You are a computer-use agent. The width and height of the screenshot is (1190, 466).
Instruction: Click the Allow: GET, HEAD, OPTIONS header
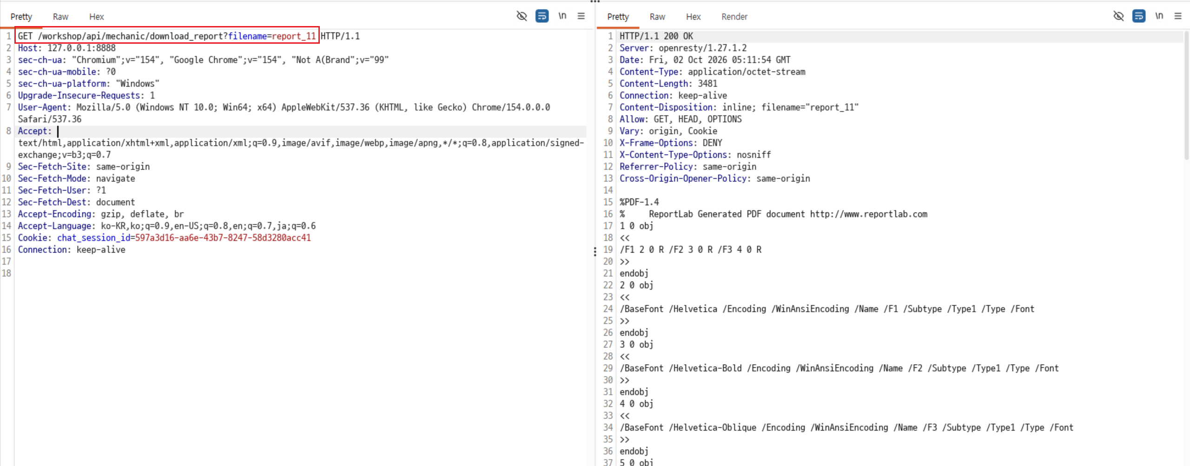click(x=681, y=119)
